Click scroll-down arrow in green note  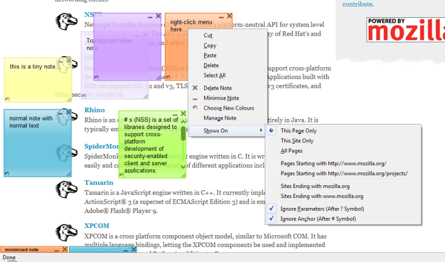(184, 167)
